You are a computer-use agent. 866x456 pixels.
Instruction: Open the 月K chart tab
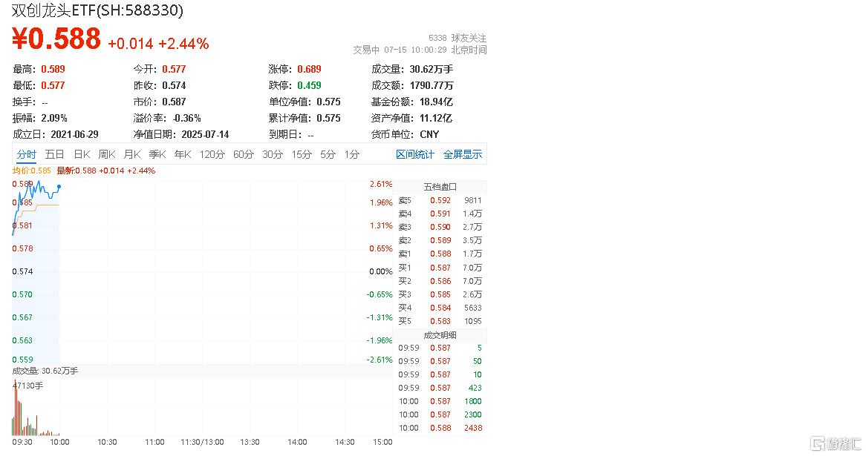[132, 154]
